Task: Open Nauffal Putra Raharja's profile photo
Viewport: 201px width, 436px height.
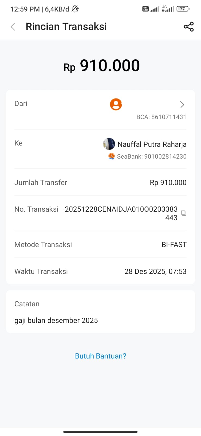Action: click(109, 144)
